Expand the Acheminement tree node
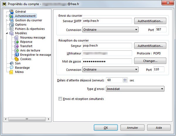 (x=7, y=16)
